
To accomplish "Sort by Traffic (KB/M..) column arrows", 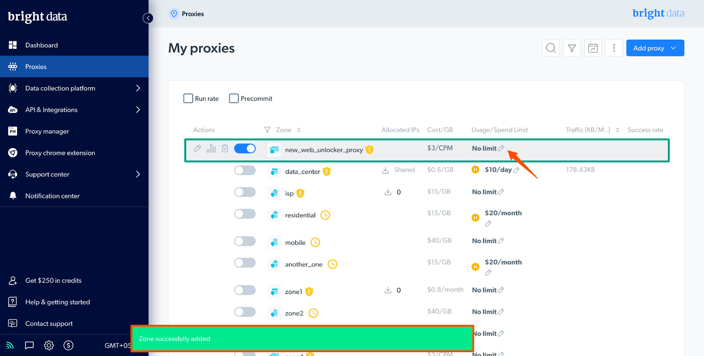I will [x=617, y=130].
